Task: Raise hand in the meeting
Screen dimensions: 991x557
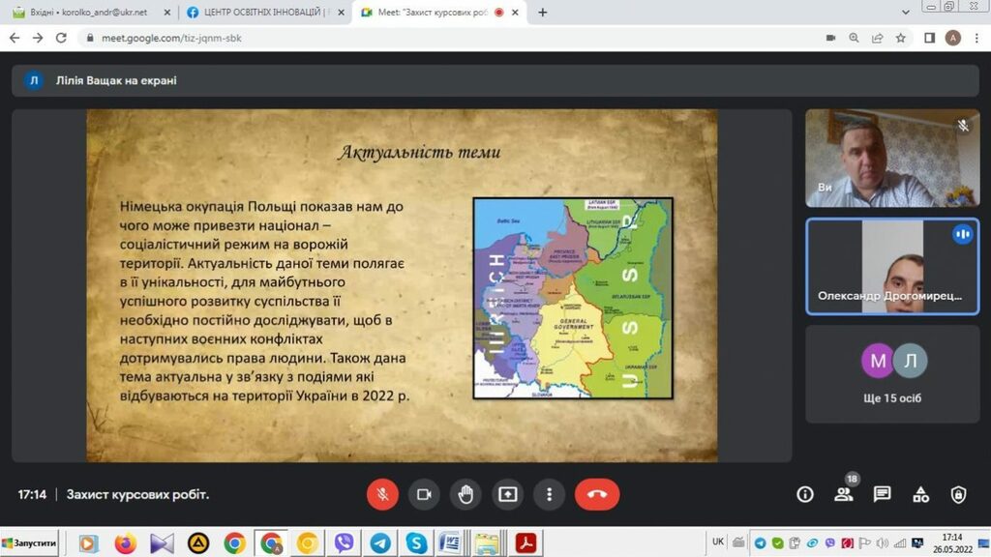Action: 465,494
